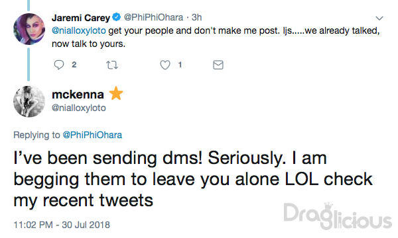Click @nialloxyloto handle under mckenna
The width and height of the screenshot is (398, 238).
pos(79,108)
